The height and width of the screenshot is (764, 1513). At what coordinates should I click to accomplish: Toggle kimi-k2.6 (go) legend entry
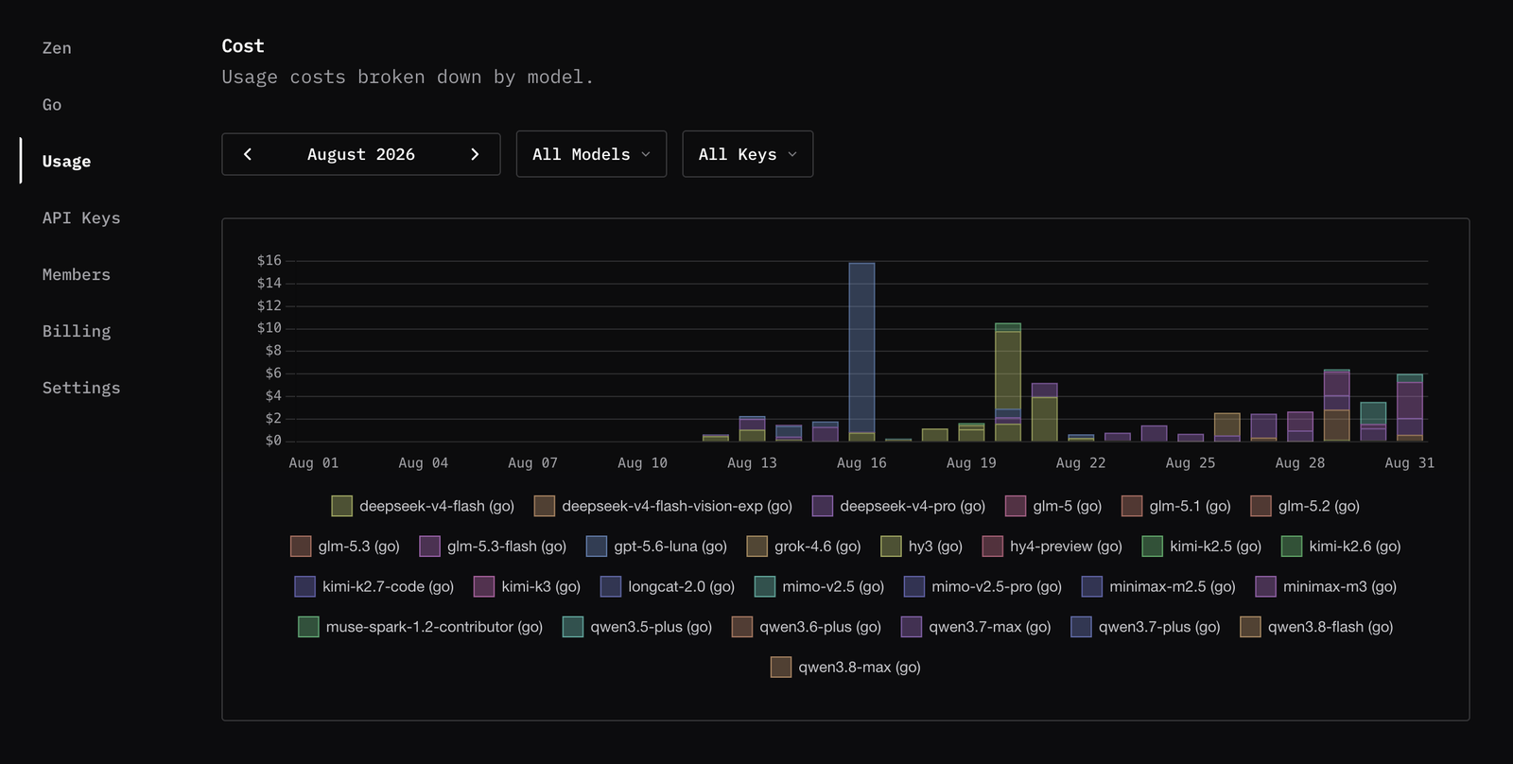pyautogui.click(x=1341, y=547)
